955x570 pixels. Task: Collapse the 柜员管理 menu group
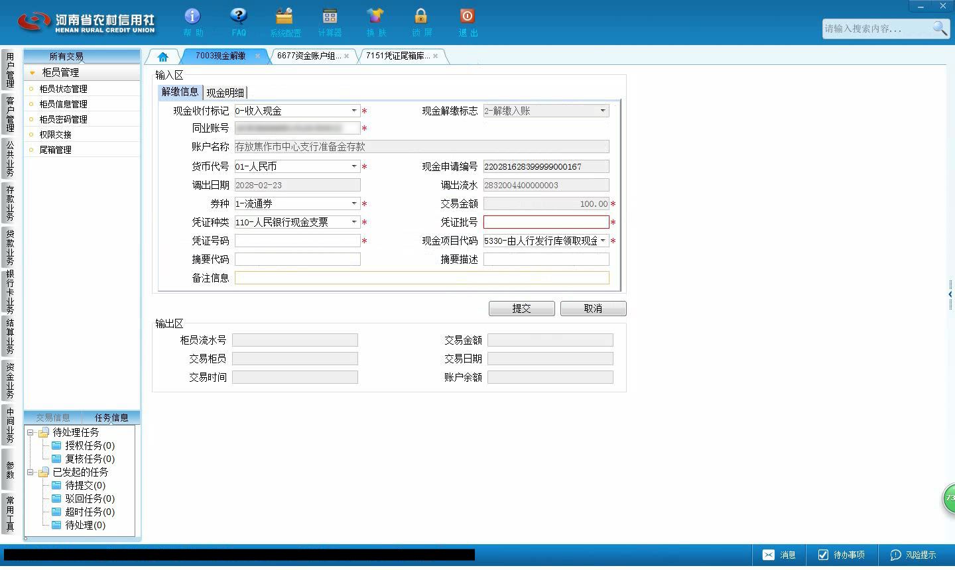32,73
